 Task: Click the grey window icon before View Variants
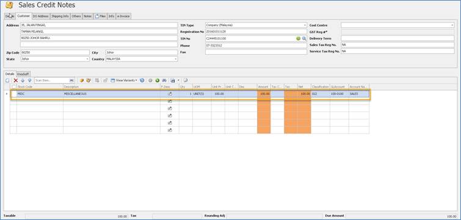(x=105, y=80)
